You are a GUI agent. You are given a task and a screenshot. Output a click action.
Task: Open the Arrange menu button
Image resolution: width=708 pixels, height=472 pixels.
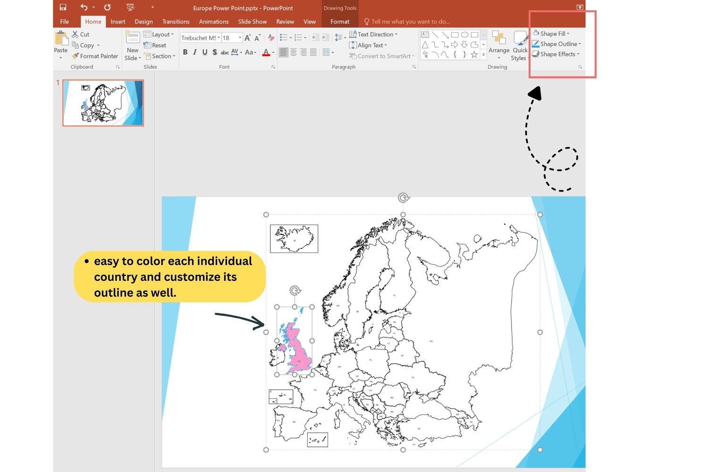(499, 45)
